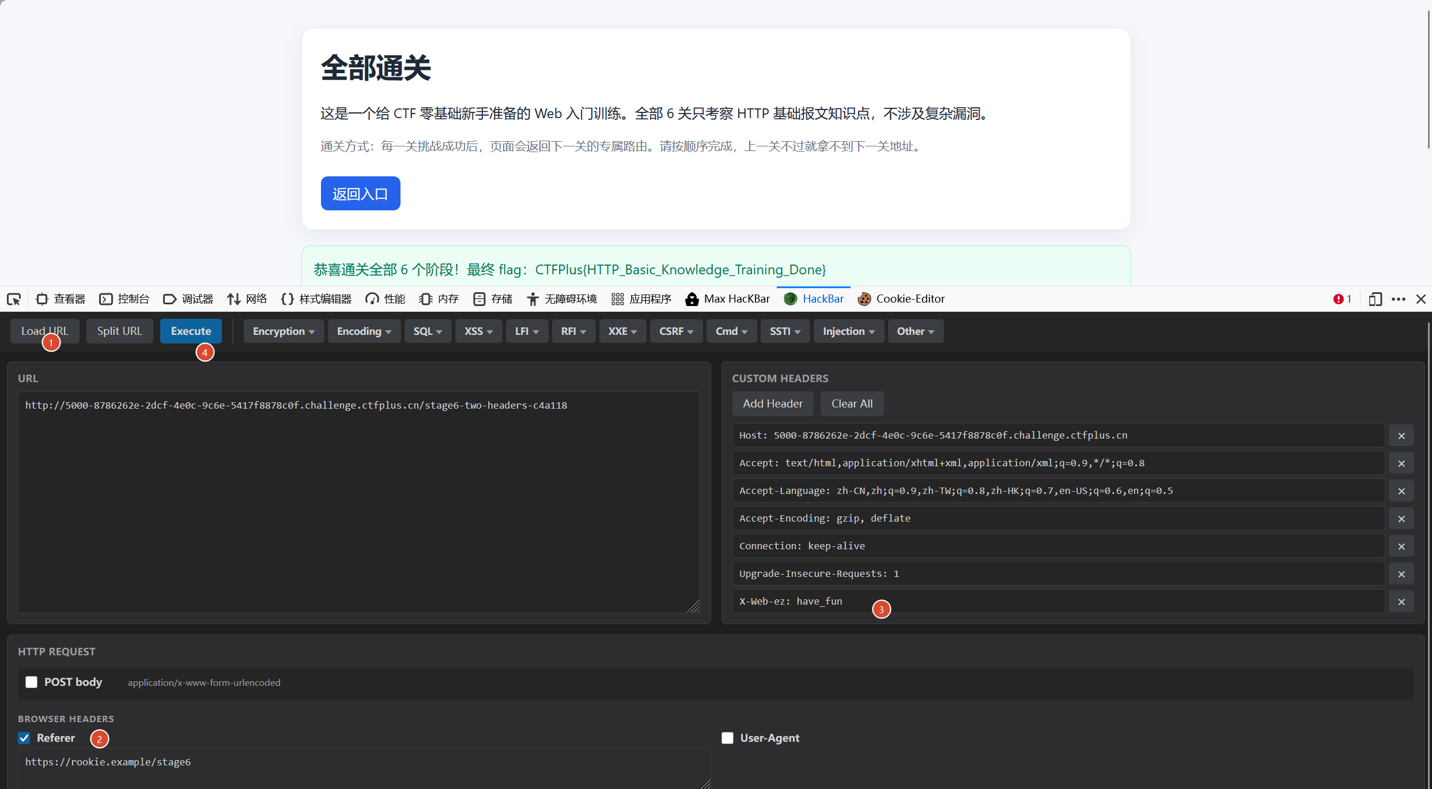Screen dimensions: 1432x789
Task: Open the Console (控制台) panel
Action: pyautogui.click(x=124, y=299)
